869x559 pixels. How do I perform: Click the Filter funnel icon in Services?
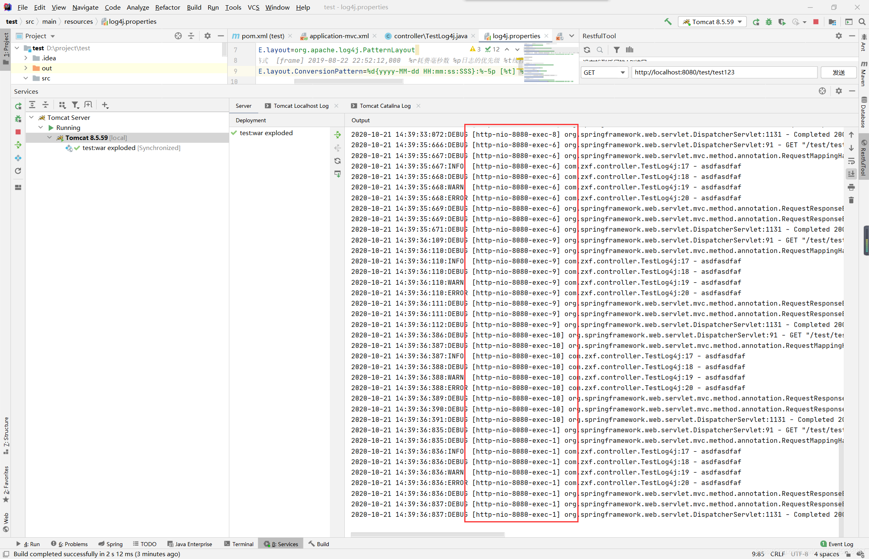coord(75,105)
